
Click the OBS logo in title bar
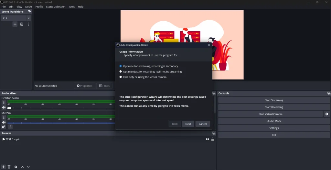coord(2,2)
